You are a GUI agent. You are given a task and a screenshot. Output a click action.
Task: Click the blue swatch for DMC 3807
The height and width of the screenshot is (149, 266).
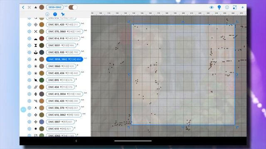(42, 122)
